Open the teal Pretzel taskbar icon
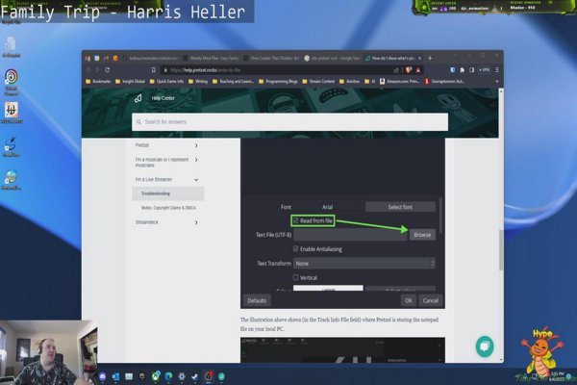The width and height of the screenshot is (577, 385). point(221,376)
